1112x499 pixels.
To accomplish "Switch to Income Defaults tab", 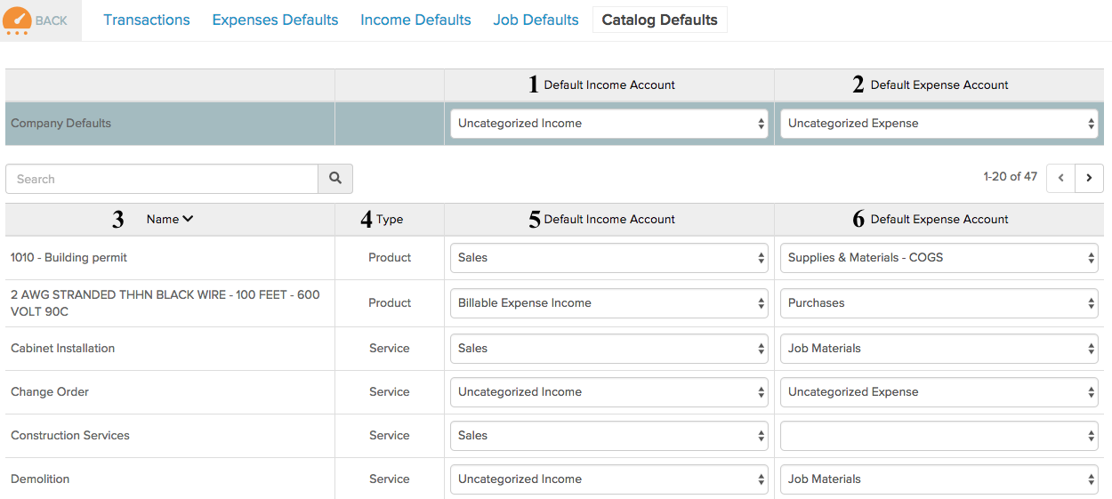I will (415, 20).
